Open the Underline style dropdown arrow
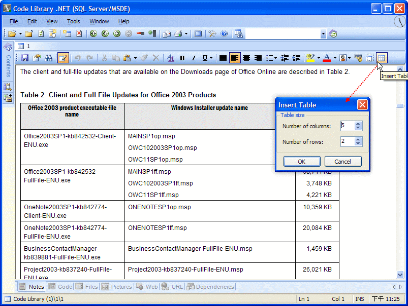408x306 pixels. tap(211, 58)
